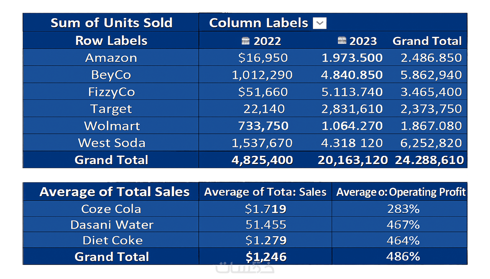
Task: Select the BeyCo row label
Action: point(111,75)
